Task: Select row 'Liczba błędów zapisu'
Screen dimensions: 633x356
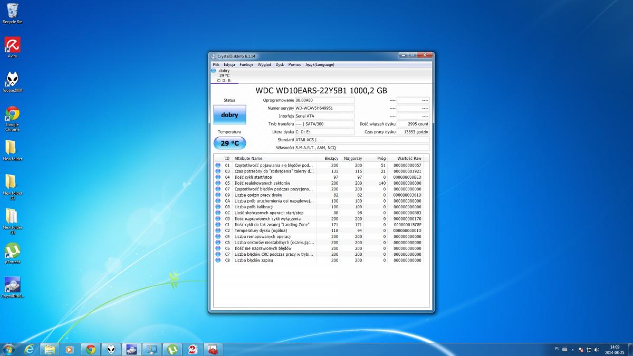Action: (x=321, y=260)
